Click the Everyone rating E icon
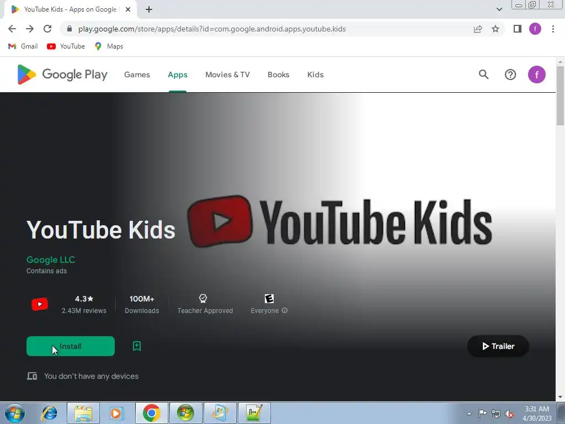 coord(269,299)
